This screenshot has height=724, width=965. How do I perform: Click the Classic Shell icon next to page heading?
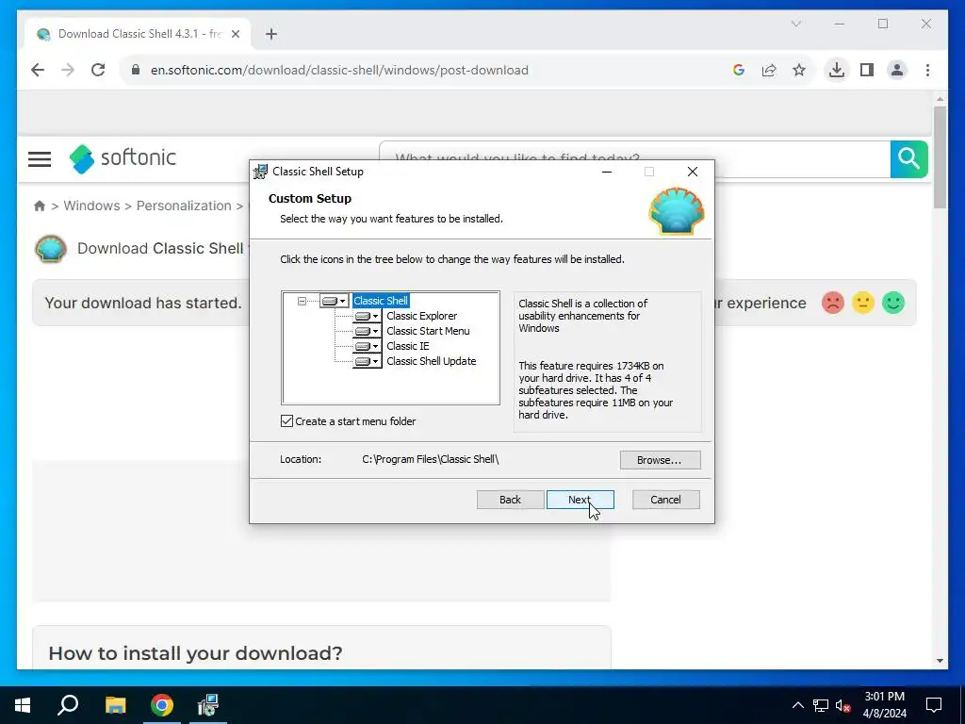click(x=51, y=249)
